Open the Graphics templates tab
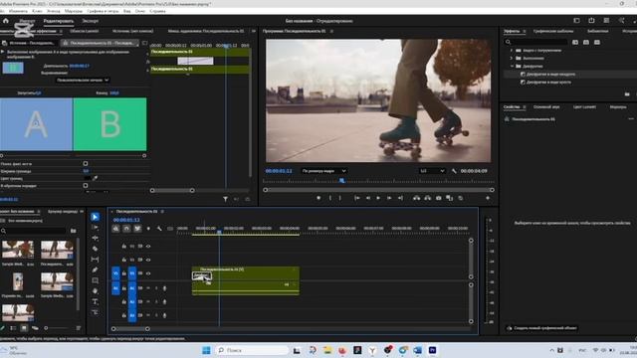The image size is (637, 358). pos(553,31)
